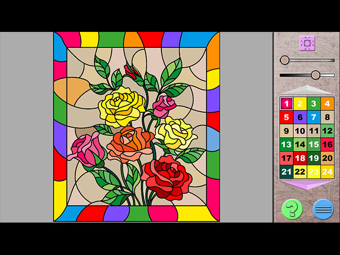
Task: Pick bright yellow color number 23
Action: (313, 172)
